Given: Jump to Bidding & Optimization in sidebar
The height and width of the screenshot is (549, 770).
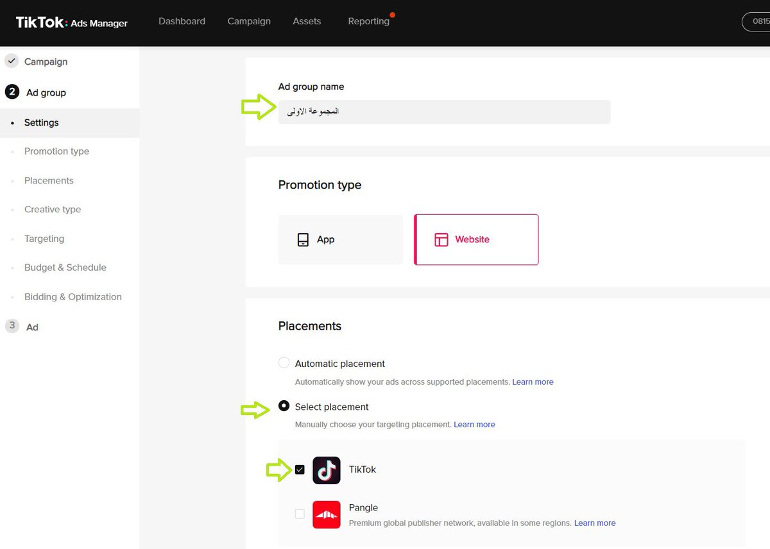Looking at the screenshot, I should click(73, 296).
